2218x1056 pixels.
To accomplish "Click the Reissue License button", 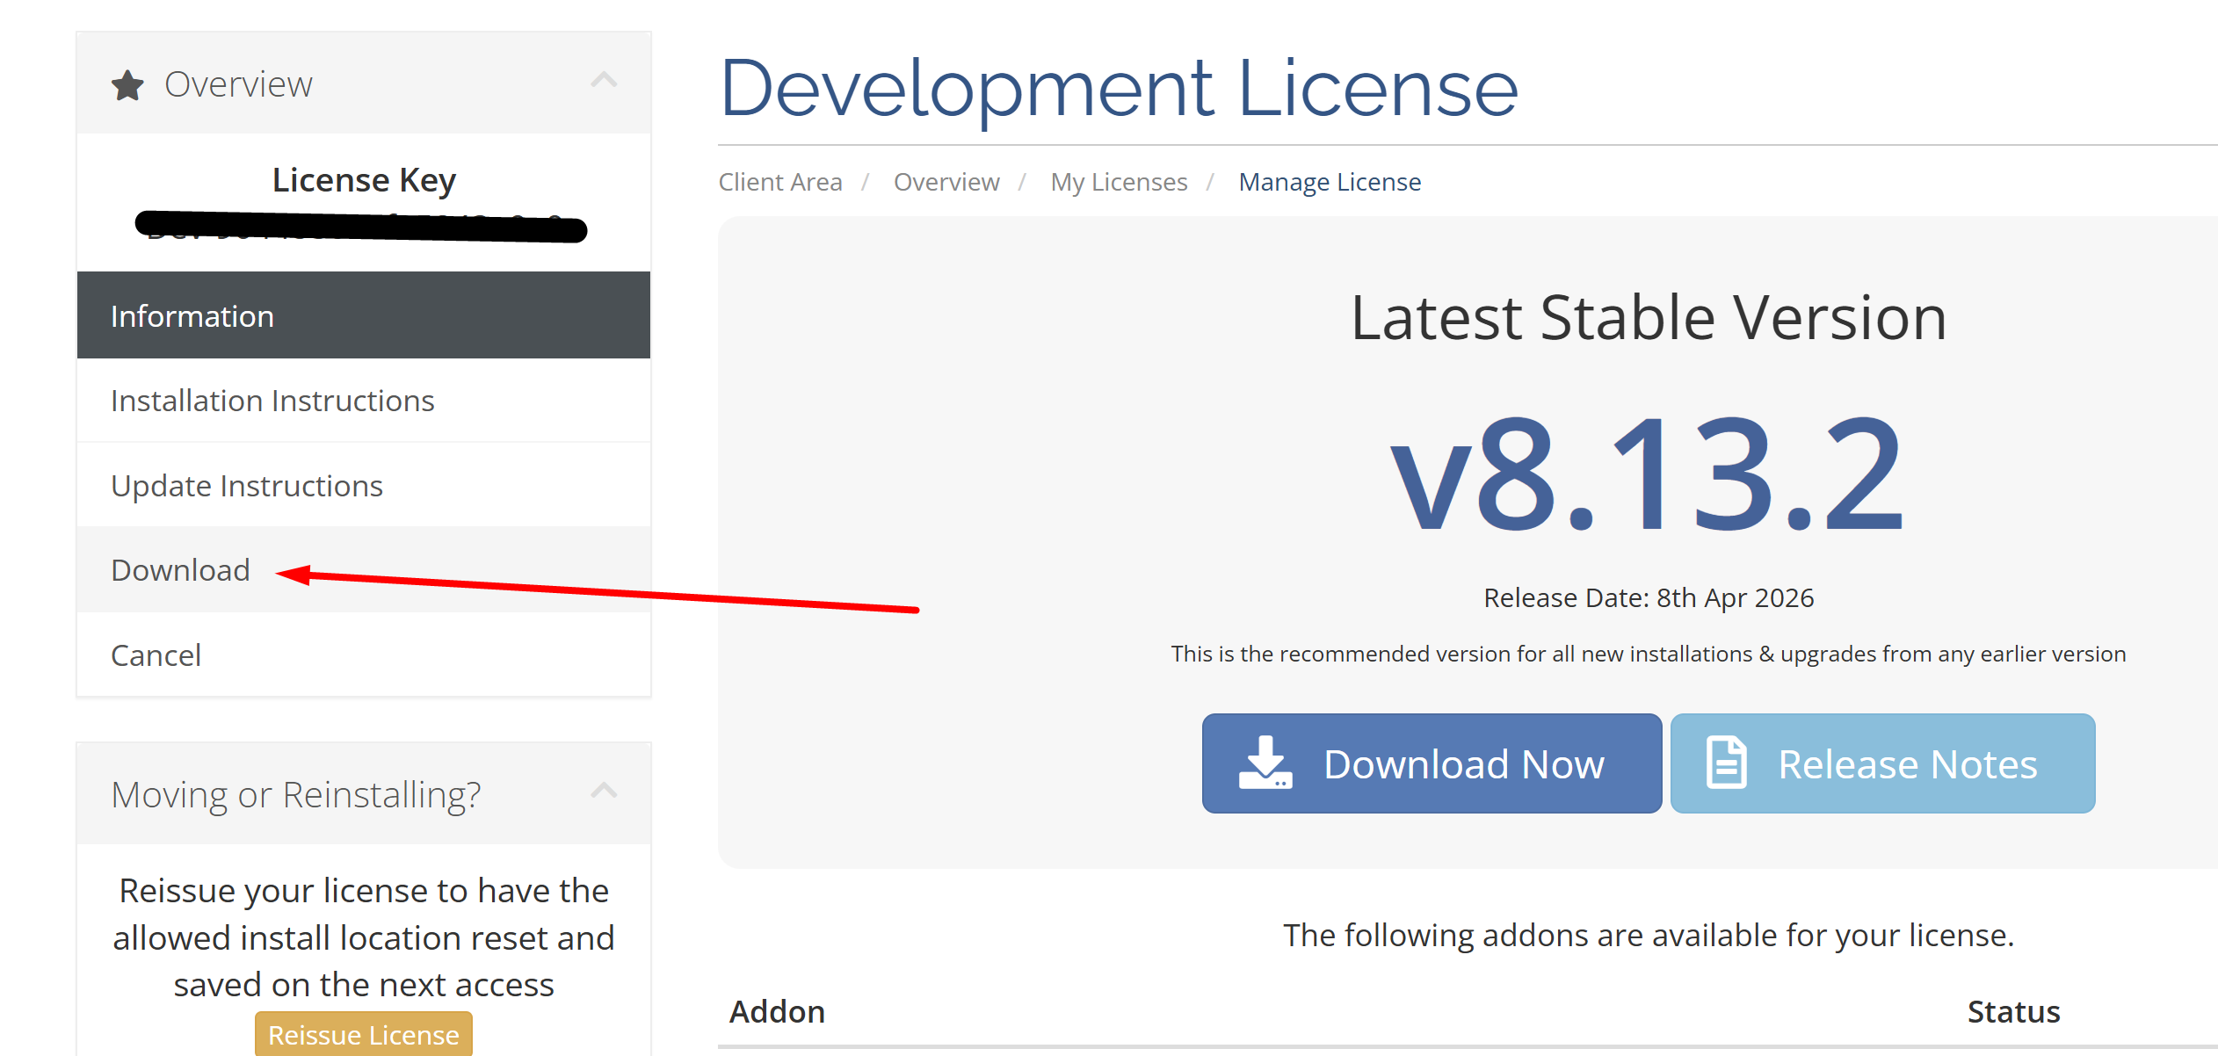I will click(x=363, y=1034).
